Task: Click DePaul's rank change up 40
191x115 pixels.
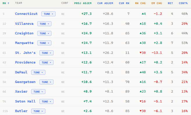Action: point(143,72)
